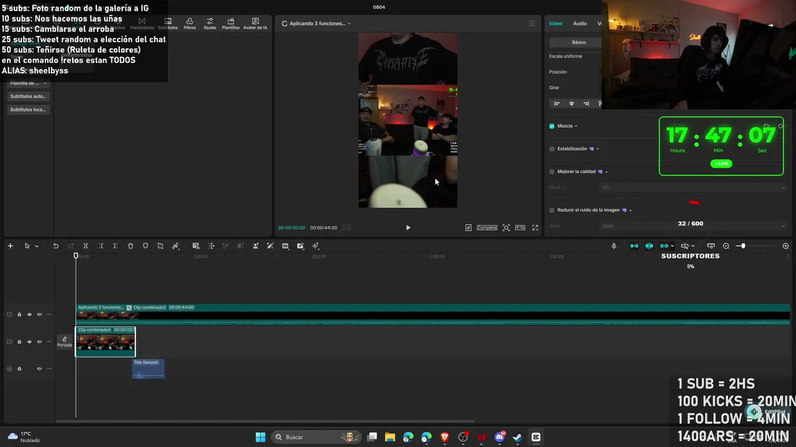This screenshot has width=796, height=447.
Task: Click the Subtítulos auto... sidebar button
Action: (x=28, y=96)
